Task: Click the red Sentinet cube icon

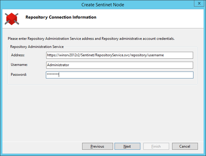Action: point(12,19)
